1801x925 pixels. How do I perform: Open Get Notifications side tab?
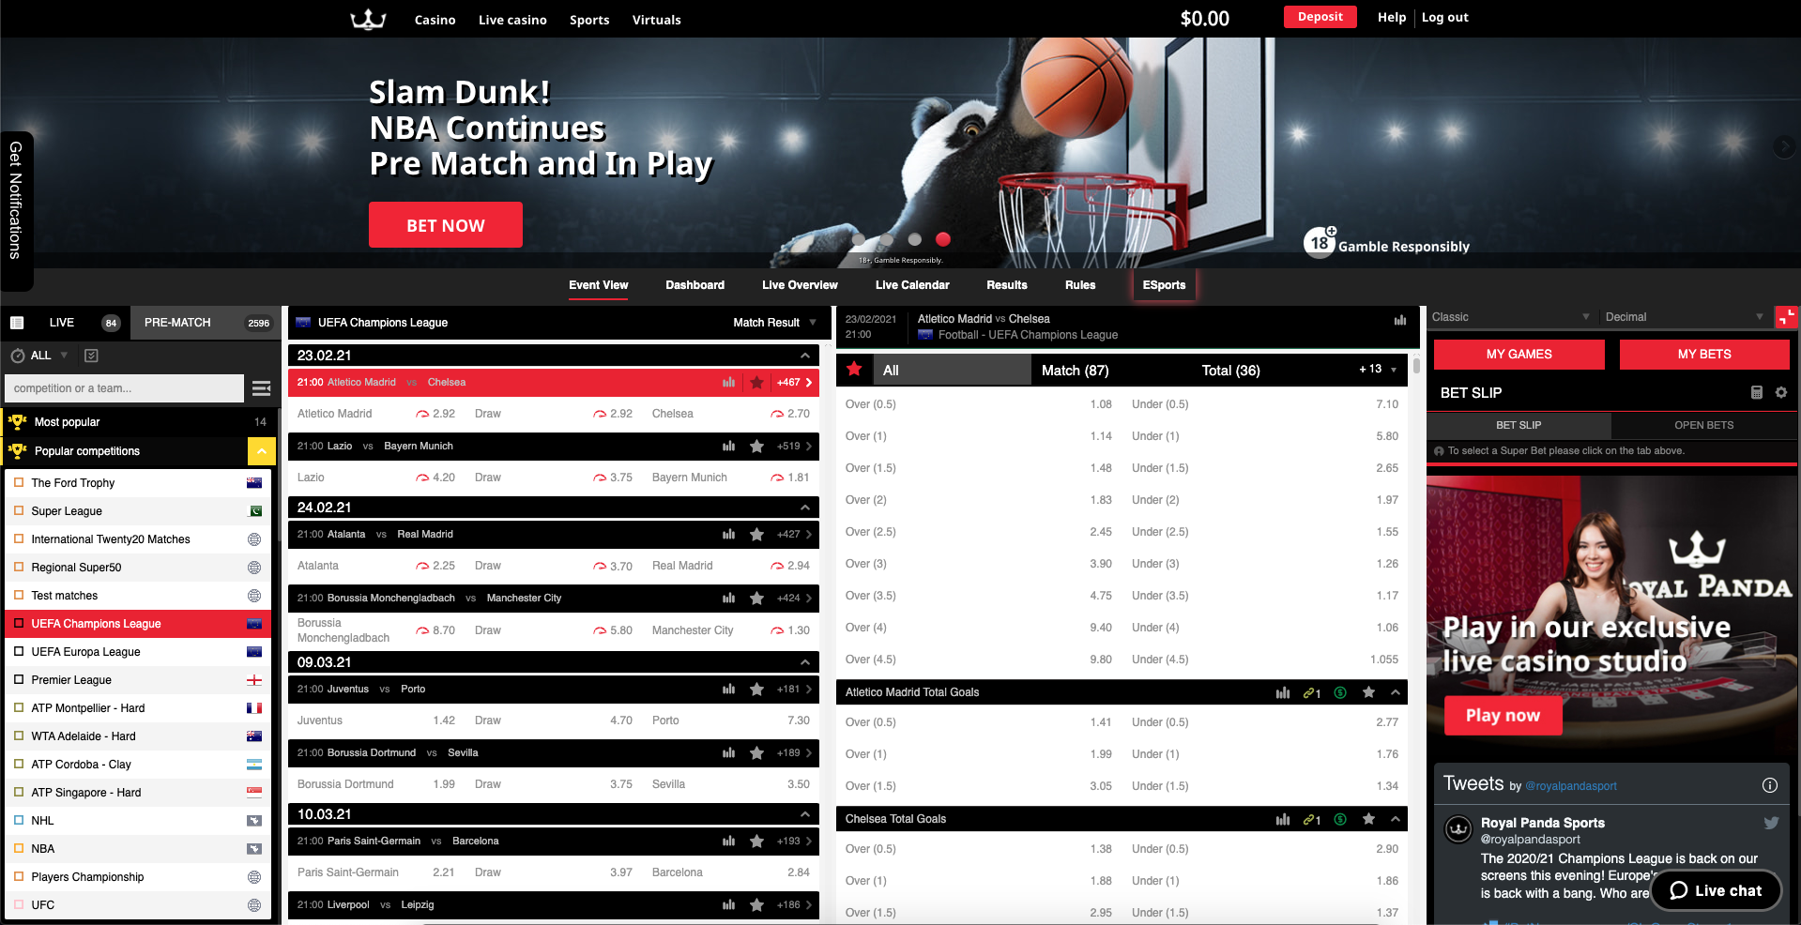click(x=16, y=210)
